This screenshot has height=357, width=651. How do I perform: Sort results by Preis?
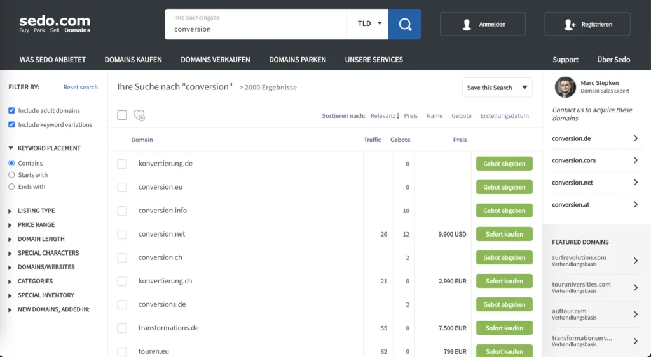tap(411, 116)
